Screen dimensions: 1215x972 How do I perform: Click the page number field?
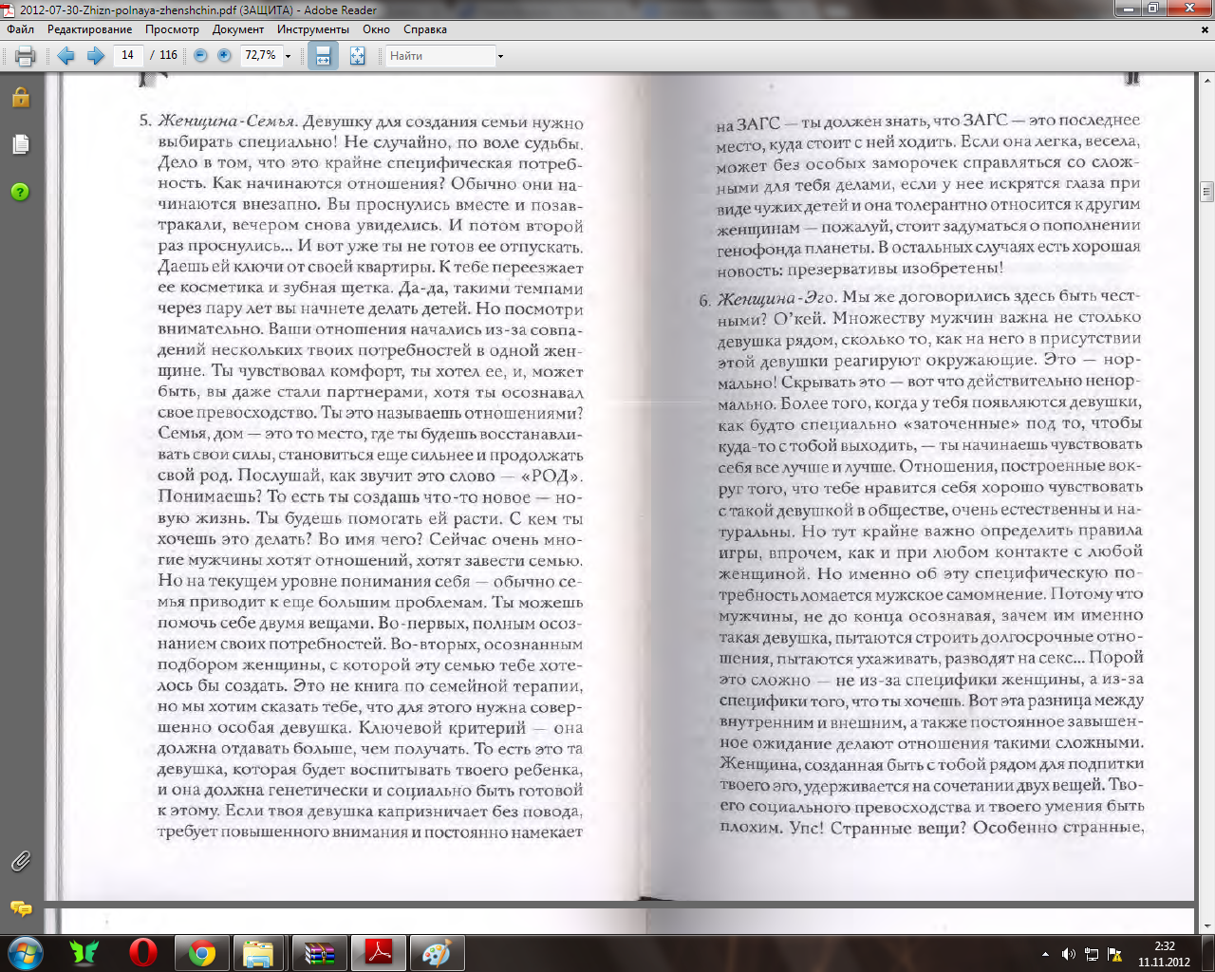coord(127,56)
